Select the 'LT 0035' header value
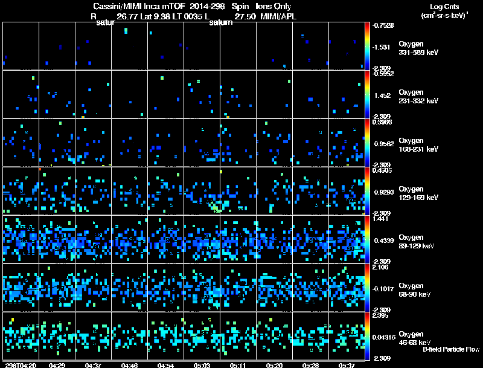Viewport: 483px width, 368px height. coord(187,16)
